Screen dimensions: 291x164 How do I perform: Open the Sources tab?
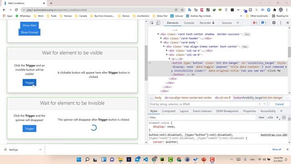(226, 23)
